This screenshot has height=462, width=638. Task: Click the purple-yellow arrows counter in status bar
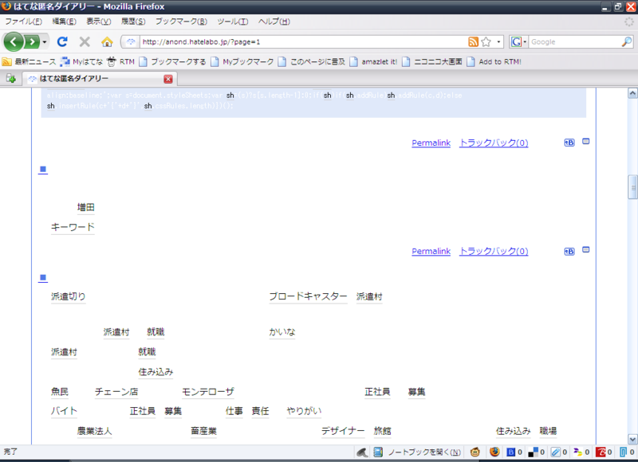click(581, 452)
